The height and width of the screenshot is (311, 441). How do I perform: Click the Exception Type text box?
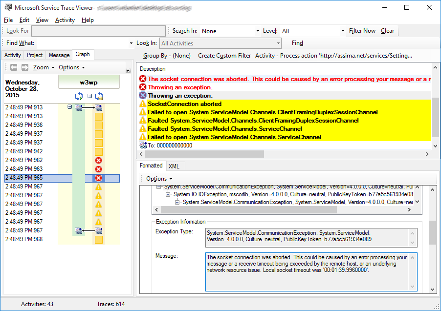click(x=311, y=238)
